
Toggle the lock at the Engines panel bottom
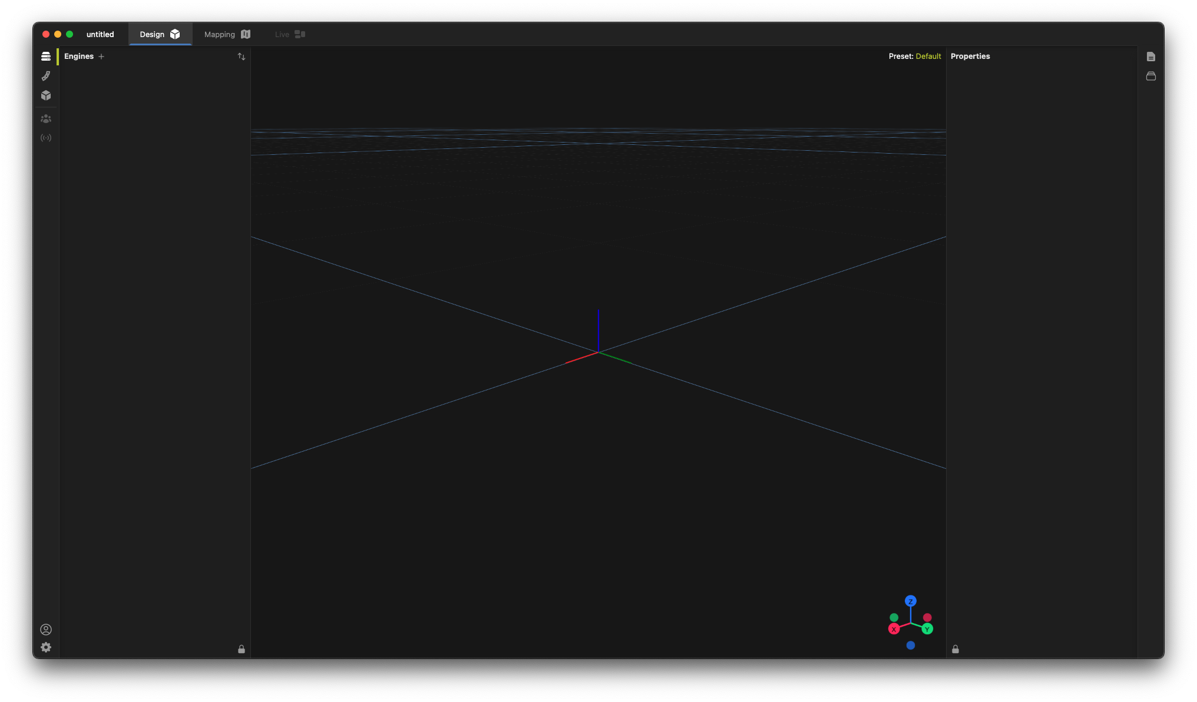[242, 649]
